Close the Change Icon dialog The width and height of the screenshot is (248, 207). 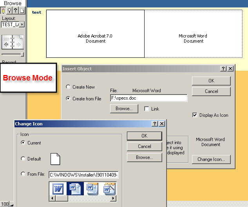pyautogui.click(x=162, y=123)
